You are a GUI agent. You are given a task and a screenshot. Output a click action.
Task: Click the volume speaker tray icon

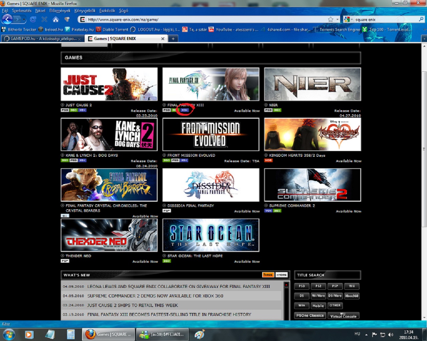click(x=391, y=334)
